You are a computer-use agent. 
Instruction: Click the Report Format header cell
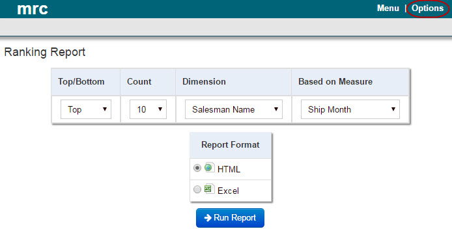click(231, 145)
